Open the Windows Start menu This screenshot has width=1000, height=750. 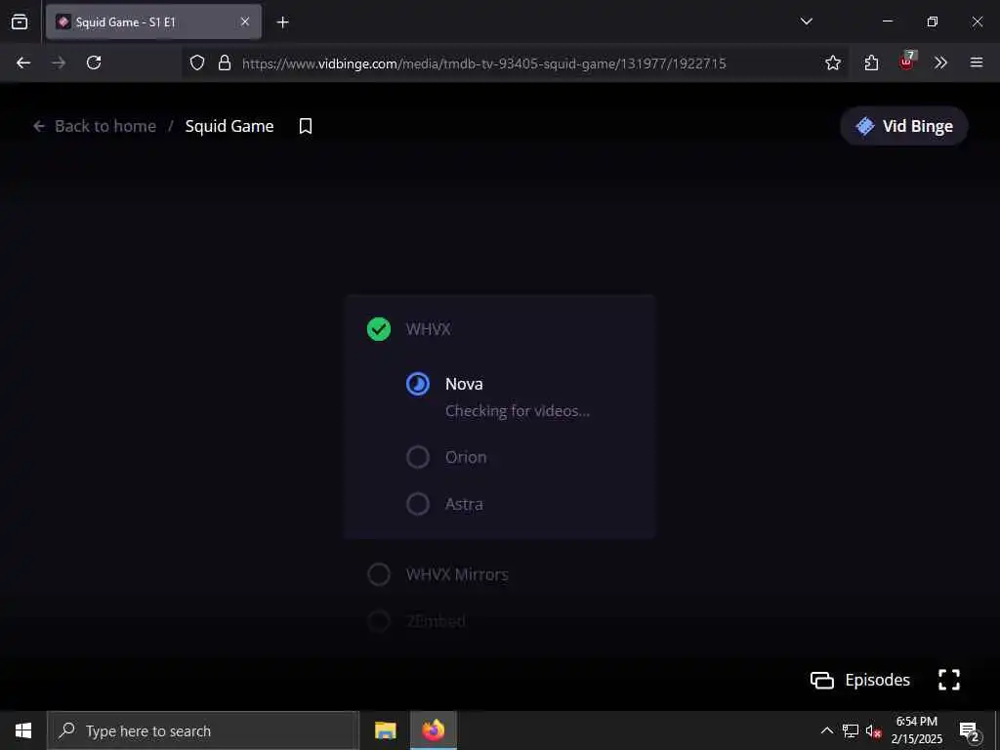coord(23,730)
